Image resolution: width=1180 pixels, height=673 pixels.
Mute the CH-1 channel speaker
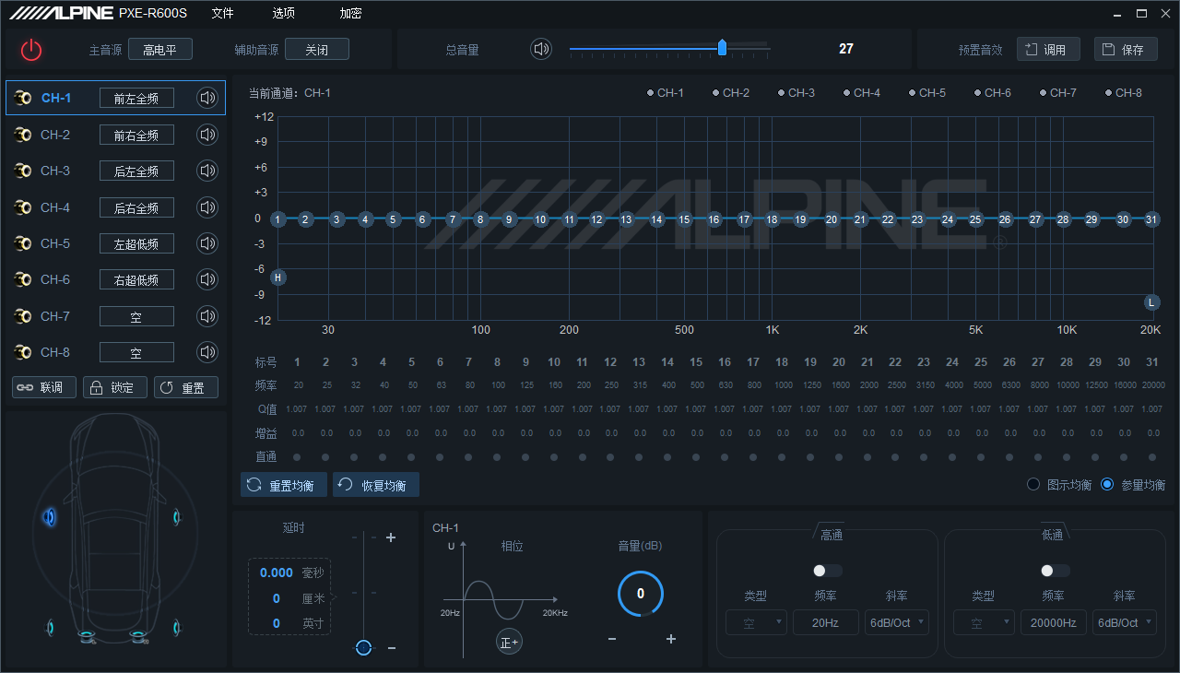[x=207, y=98]
